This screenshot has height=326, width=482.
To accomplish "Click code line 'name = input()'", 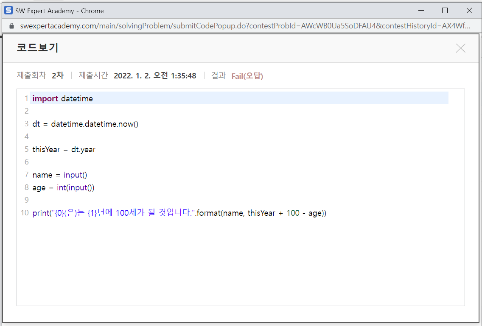I will pos(60,175).
